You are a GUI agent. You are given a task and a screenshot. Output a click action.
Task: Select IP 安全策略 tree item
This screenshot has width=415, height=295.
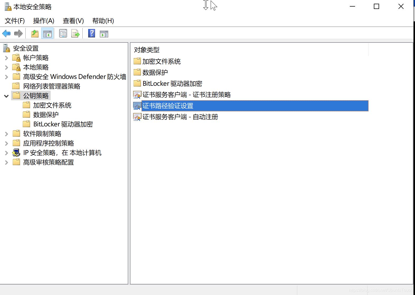tap(62, 153)
